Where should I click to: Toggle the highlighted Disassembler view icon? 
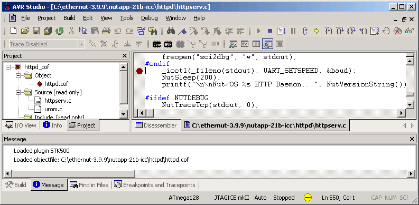(267, 44)
